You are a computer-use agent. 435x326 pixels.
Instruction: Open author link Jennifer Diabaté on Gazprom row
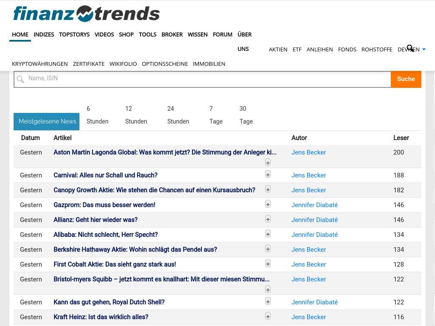[x=314, y=205]
